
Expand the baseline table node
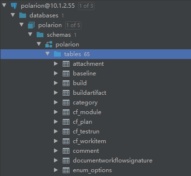click(x=56, y=73)
